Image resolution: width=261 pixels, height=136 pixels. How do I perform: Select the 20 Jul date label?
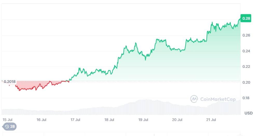[x=177, y=120]
